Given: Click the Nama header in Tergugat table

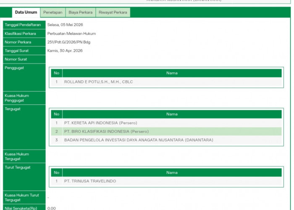Looking at the screenshot, I should 172,114.
